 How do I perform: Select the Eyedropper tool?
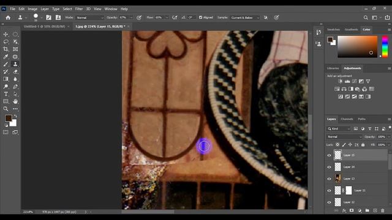point(6,57)
